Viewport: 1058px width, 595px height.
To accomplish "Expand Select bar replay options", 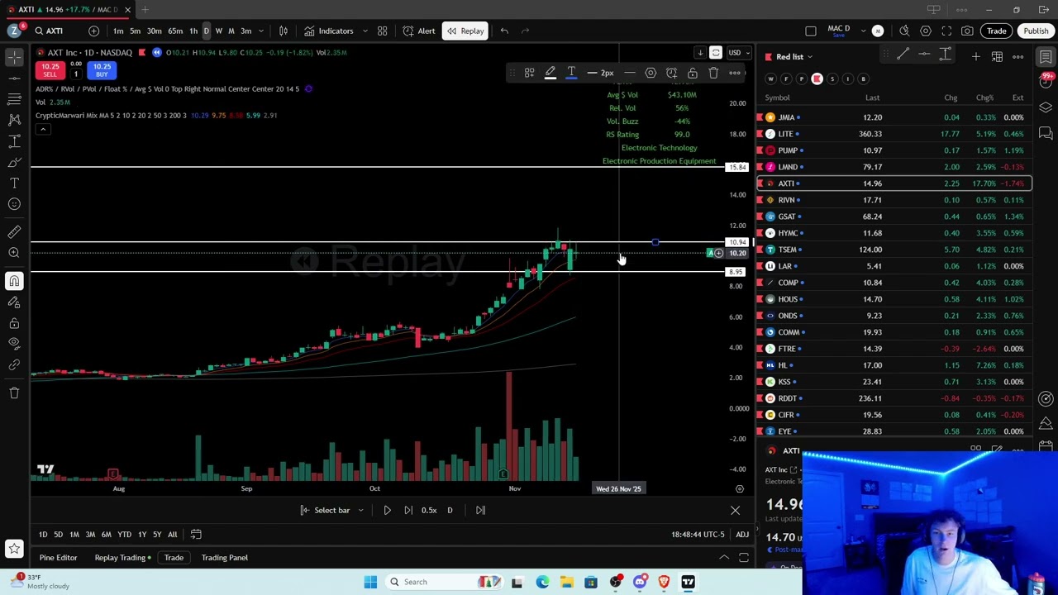I will point(360,510).
